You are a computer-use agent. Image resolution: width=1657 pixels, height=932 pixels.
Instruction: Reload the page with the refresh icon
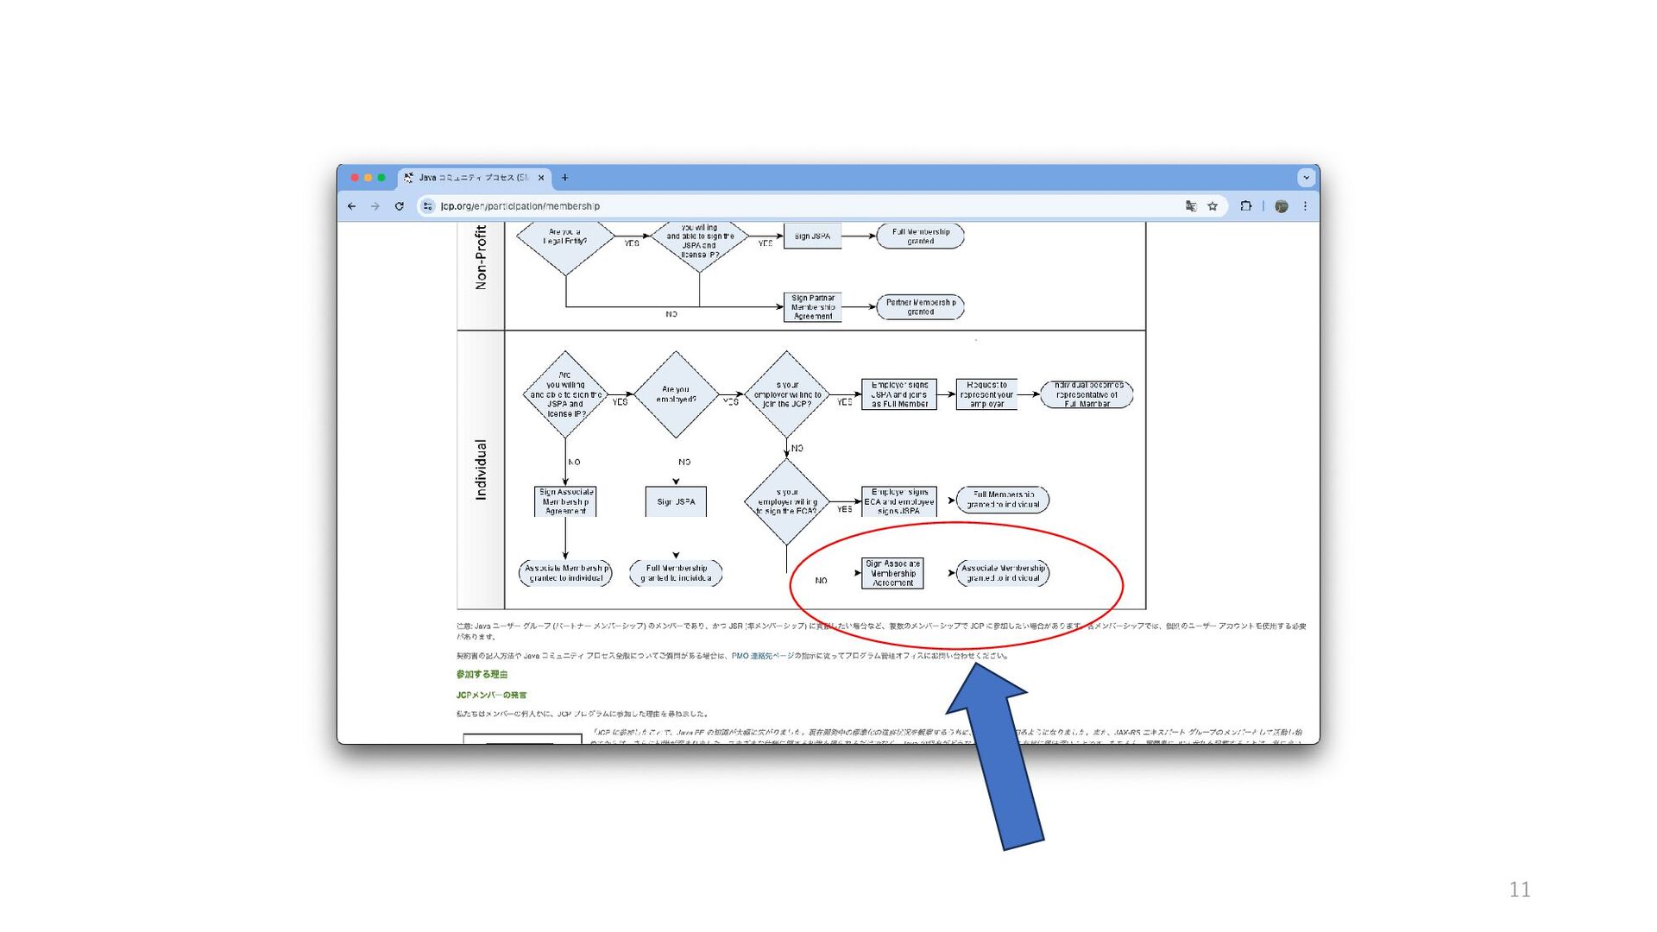(x=399, y=206)
